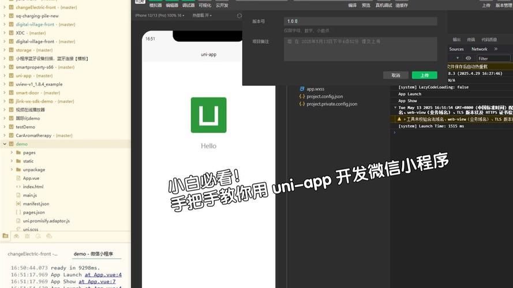Click the binoculars search icon in bottom toolbar
The width and height of the screenshot is (513, 288).
tap(16, 236)
